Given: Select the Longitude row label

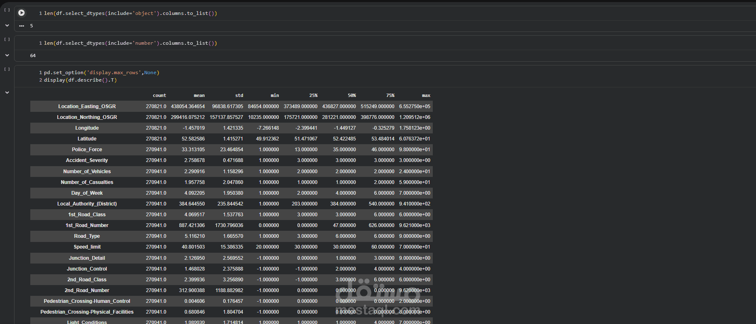Looking at the screenshot, I should (87, 128).
